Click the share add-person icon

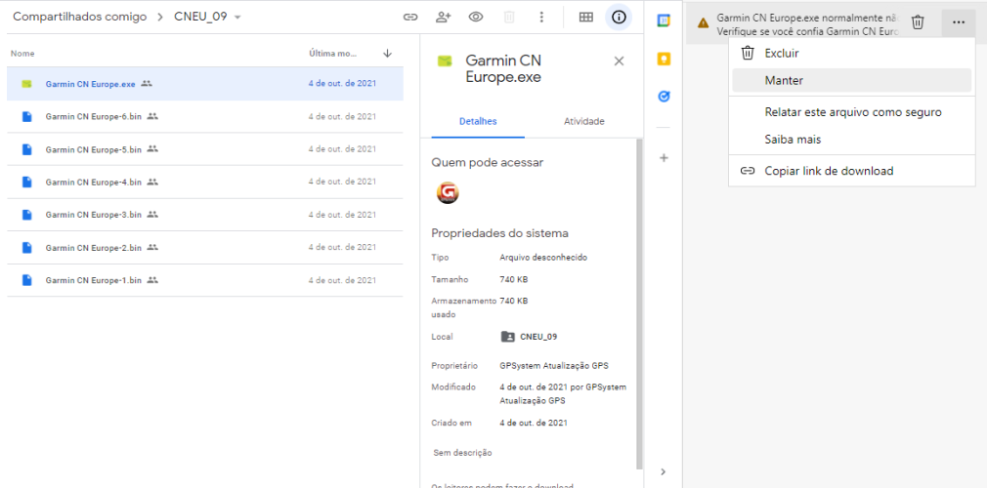point(443,18)
